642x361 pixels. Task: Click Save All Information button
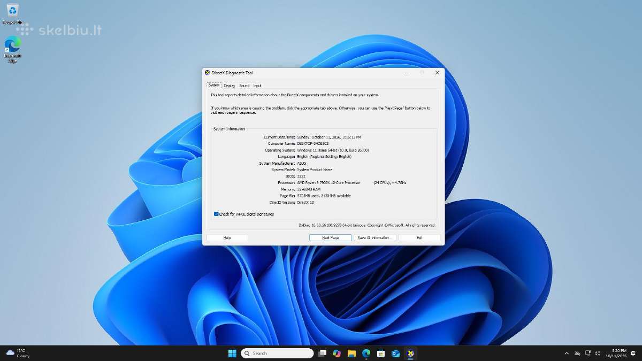click(x=375, y=237)
